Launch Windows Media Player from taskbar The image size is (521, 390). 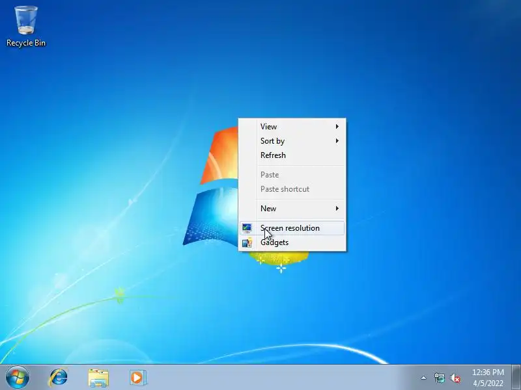[x=137, y=378]
